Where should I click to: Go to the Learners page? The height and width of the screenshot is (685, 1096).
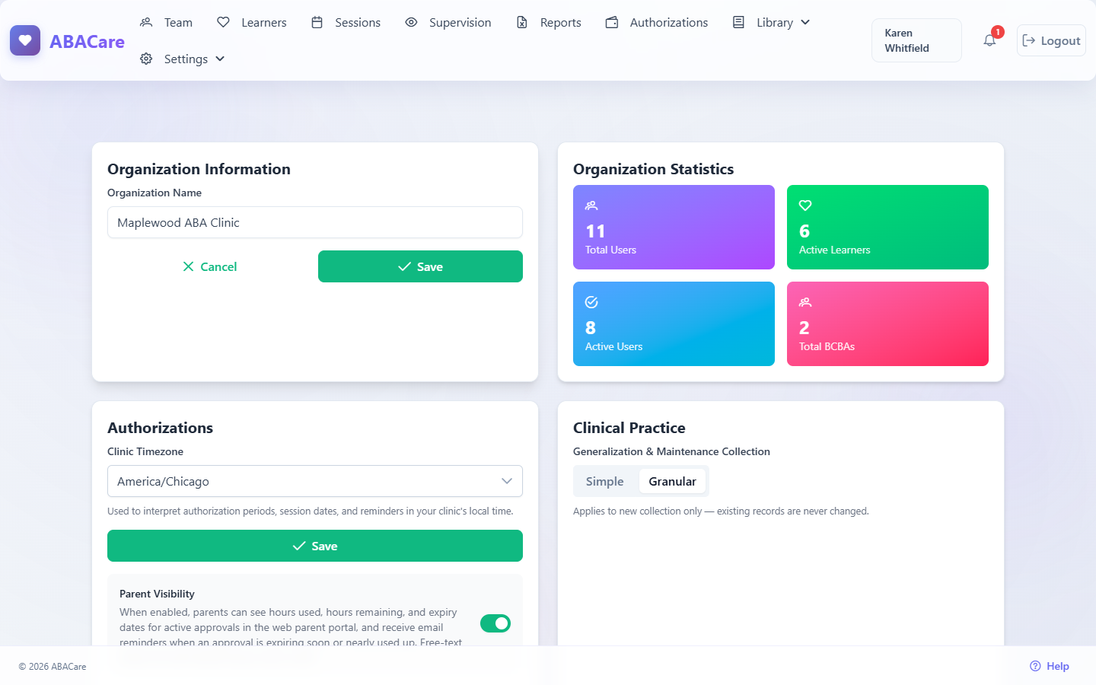(x=252, y=22)
